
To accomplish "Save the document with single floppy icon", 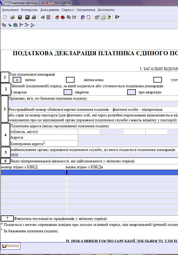I will click(20, 17).
